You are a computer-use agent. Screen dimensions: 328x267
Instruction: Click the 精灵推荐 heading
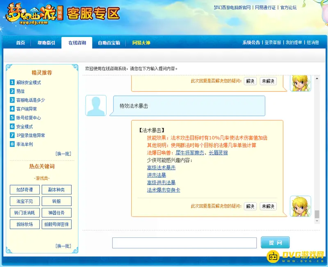coord(42,73)
